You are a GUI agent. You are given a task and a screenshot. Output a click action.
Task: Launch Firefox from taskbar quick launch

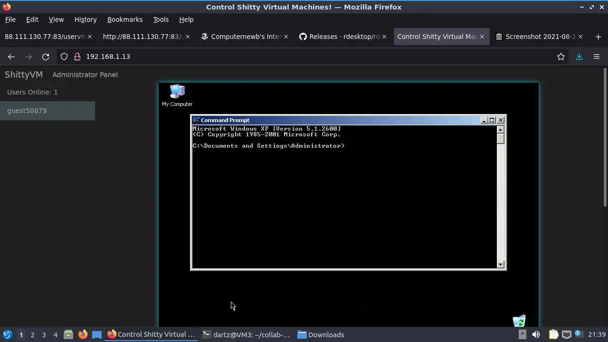coord(83,334)
